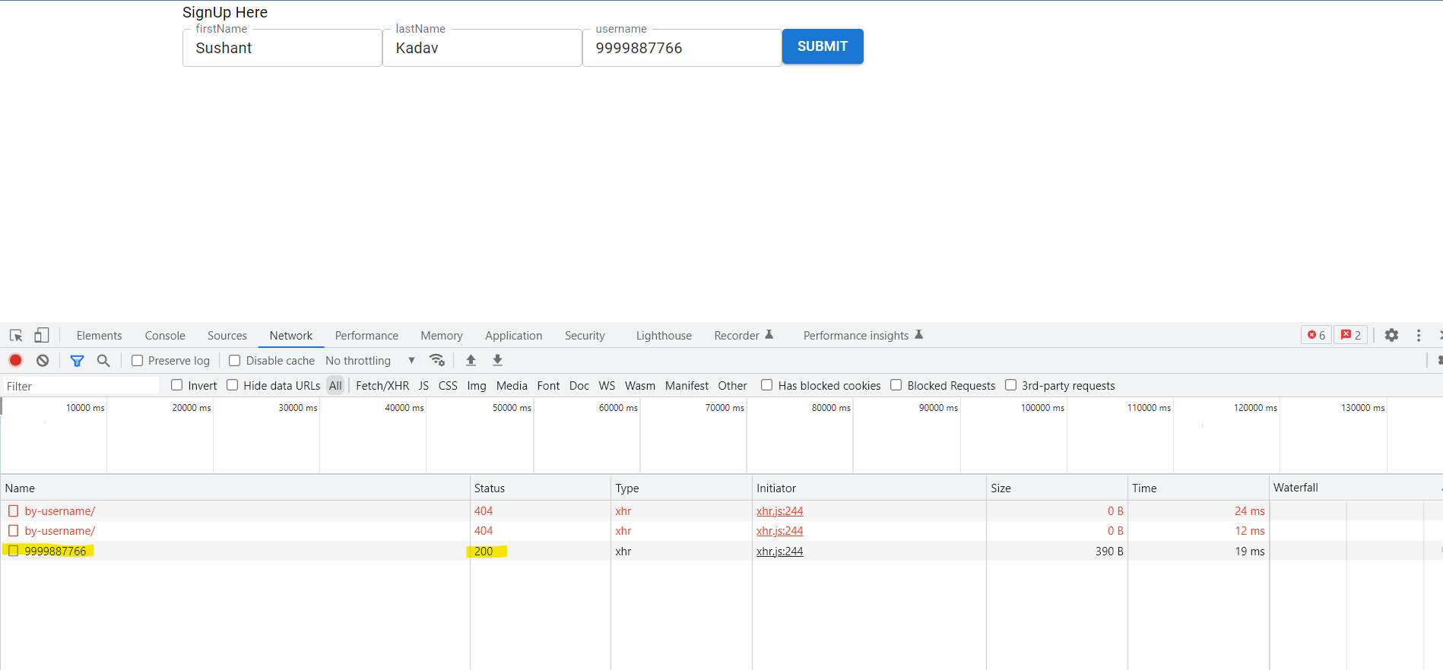Sort requests by Initiator column
Screen dimensions: 1443x670
point(869,488)
